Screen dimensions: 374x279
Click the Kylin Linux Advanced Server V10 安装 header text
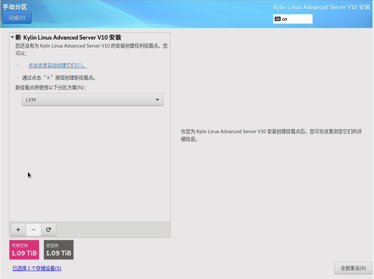coord(322,7)
